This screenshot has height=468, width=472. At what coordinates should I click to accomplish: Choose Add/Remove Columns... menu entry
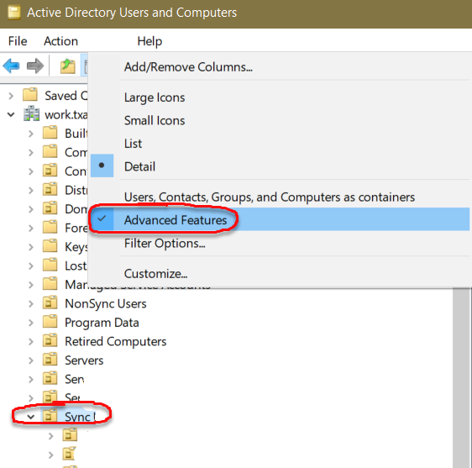point(280,67)
